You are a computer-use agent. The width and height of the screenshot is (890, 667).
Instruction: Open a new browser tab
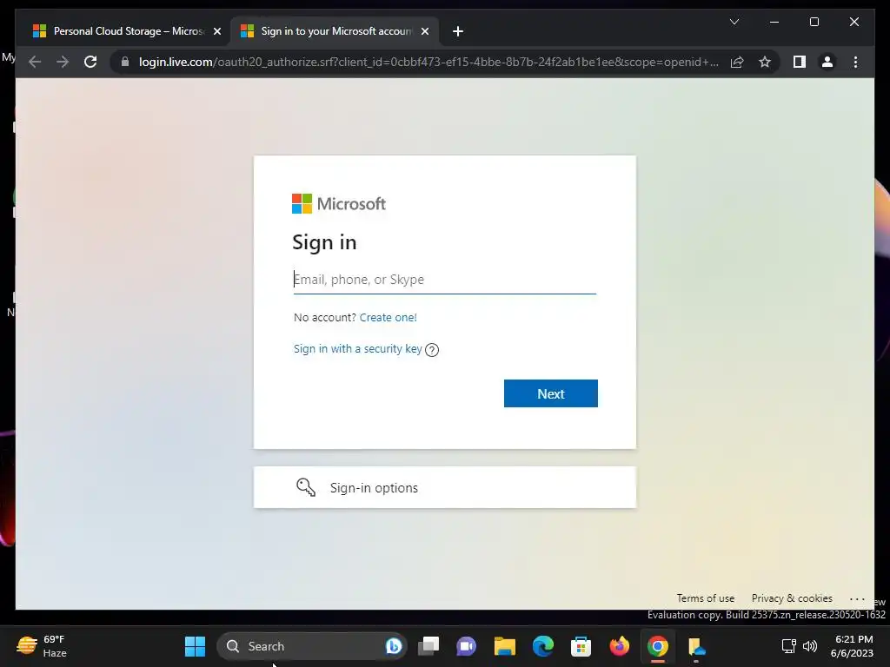(458, 32)
